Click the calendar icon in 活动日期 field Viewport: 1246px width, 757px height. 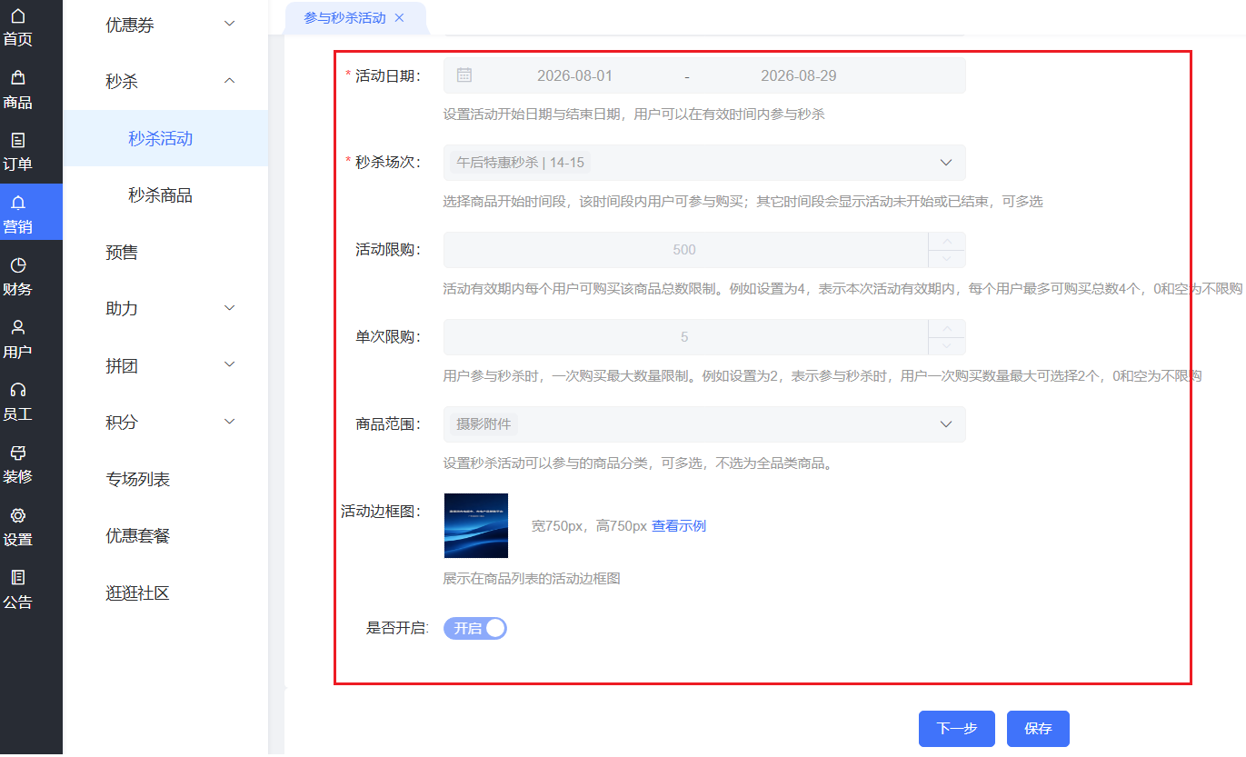(x=464, y=75)
